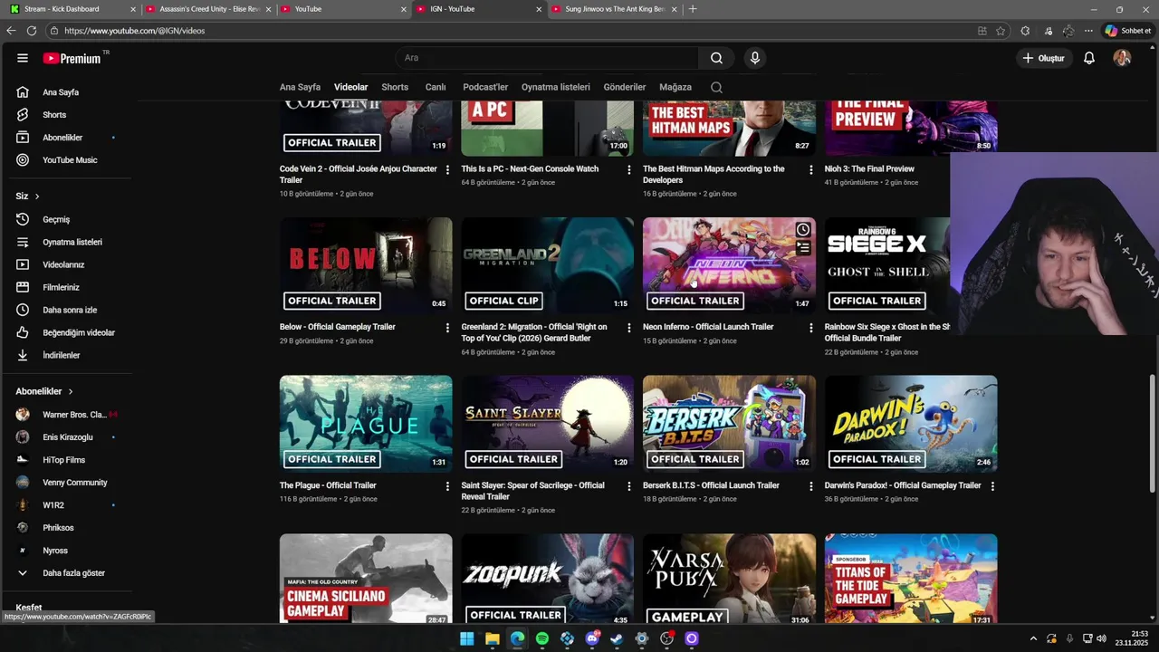Viewport: 1159px width, 652px height.
Task: Click the Oluştur create button
Action: point(1043,58)
